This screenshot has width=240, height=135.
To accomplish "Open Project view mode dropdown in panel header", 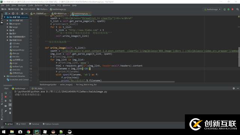I will (7, 13).
